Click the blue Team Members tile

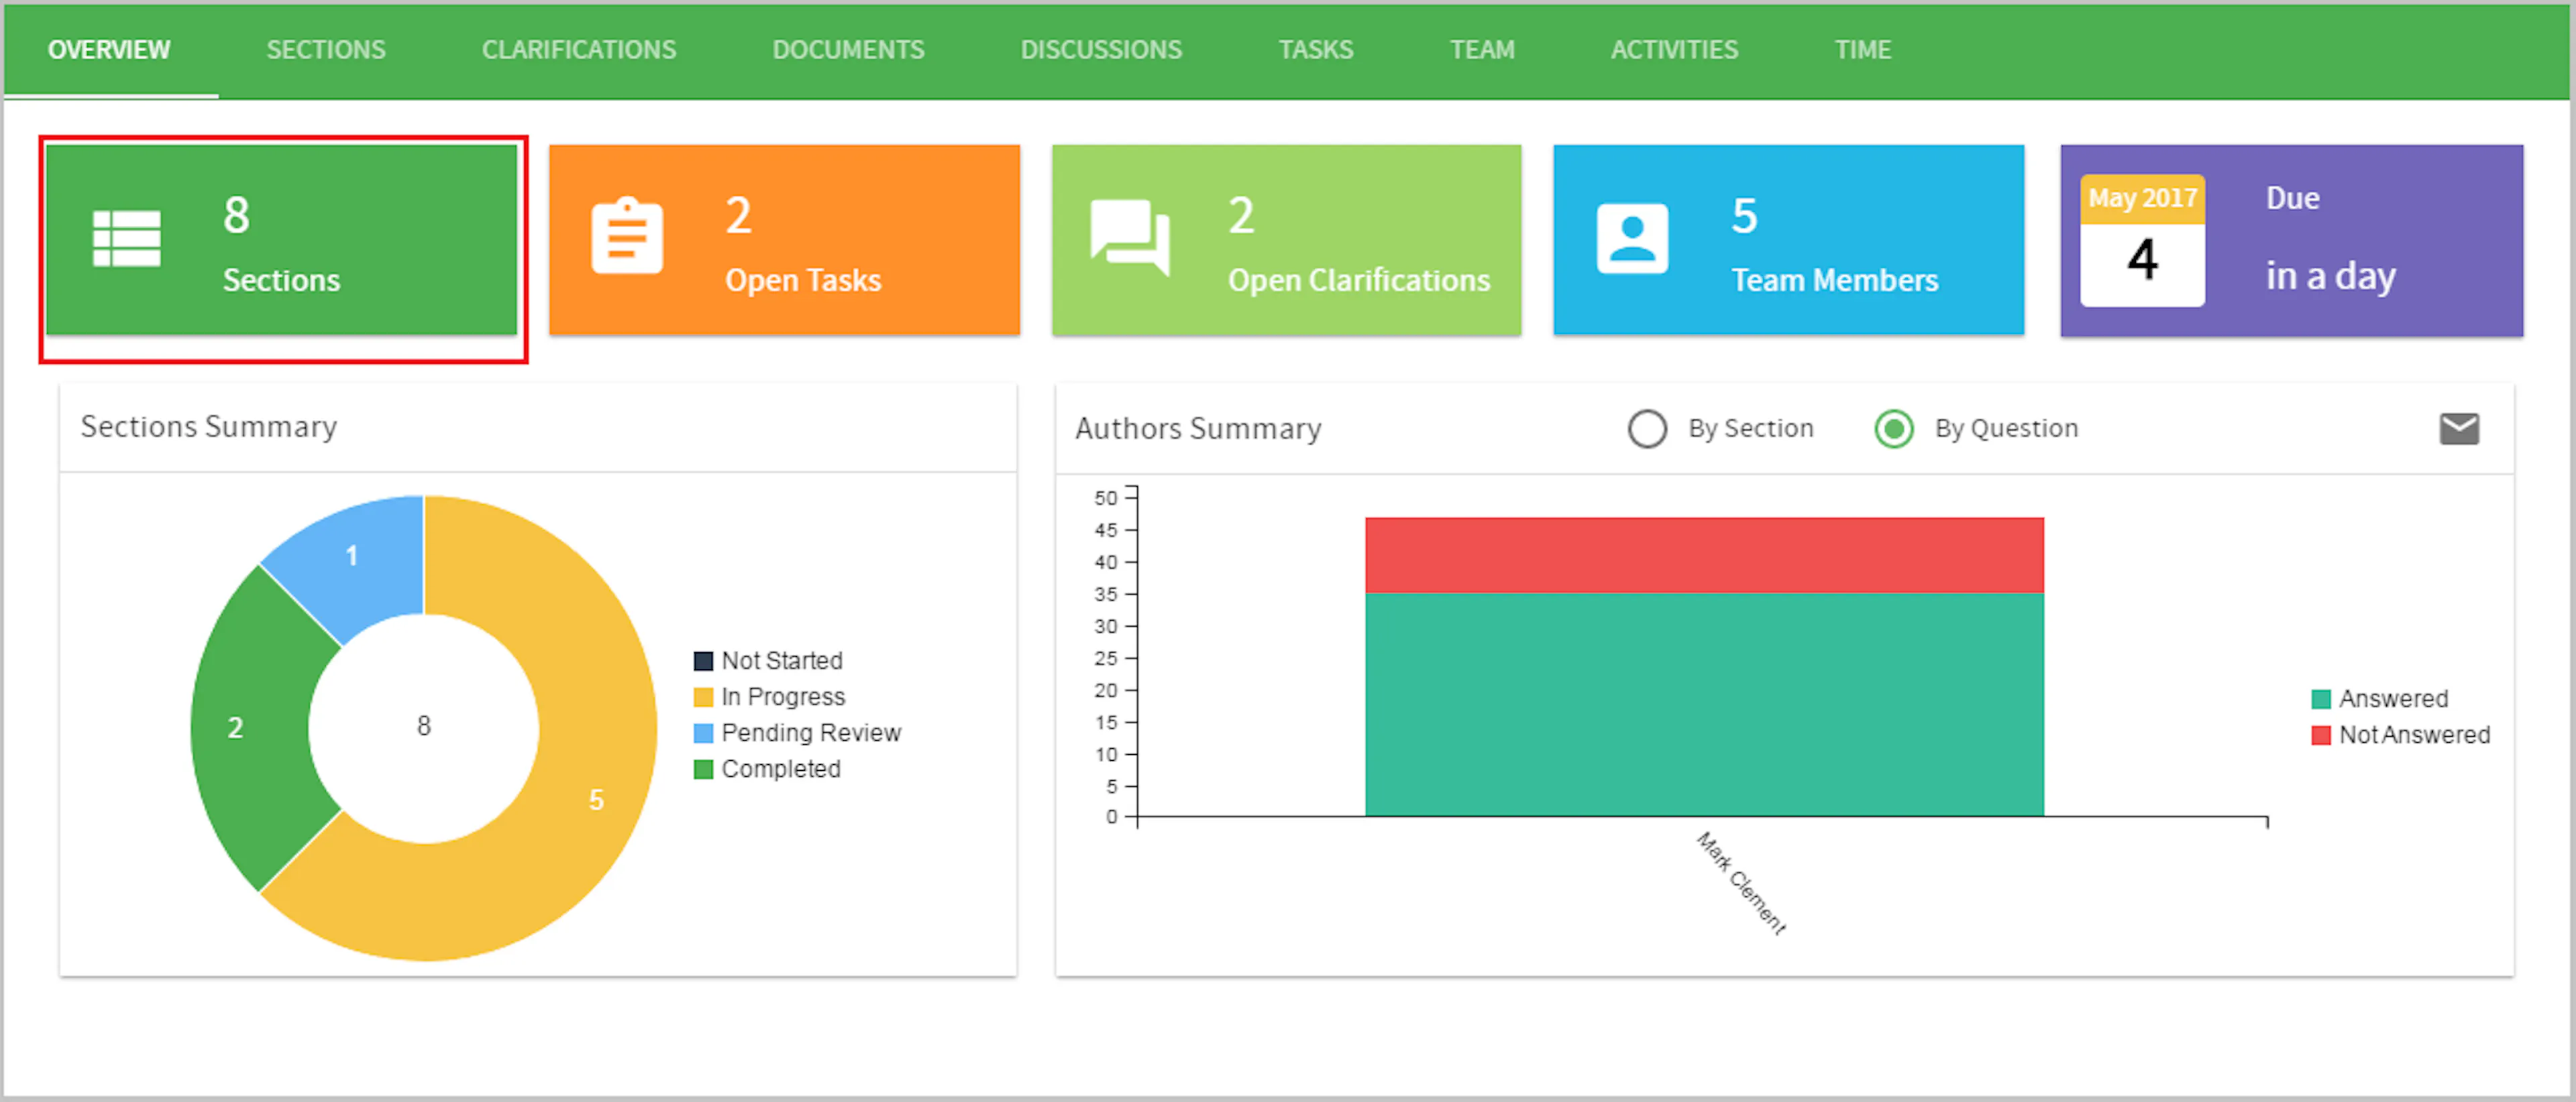pos(1788,240)
